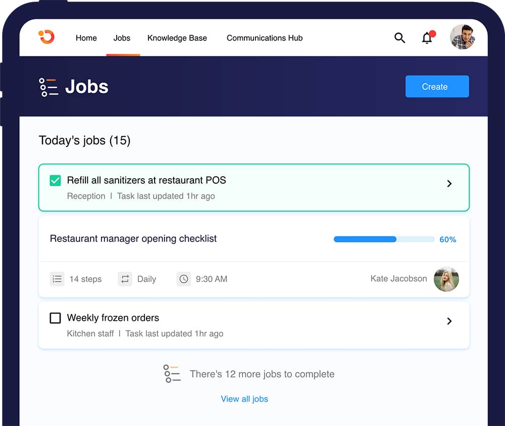The image size is (505, 426).
Task: Click the Refill all sanitizers at restaurant POS title
Action: (x=146, y=180)
